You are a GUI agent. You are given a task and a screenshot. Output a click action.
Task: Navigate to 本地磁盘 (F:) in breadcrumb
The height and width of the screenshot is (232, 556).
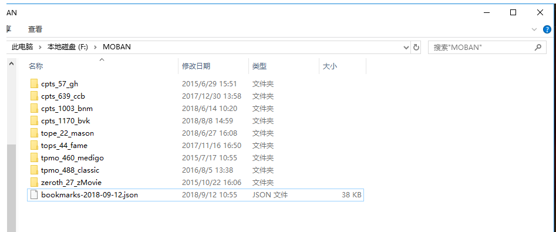tap(68, 47)
